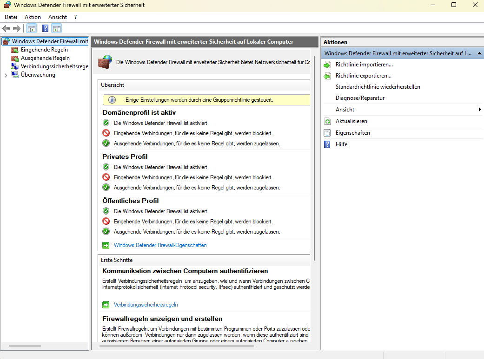Expand the Überwachung tree node
Viewport: 484px width, 359px height.
6,75
